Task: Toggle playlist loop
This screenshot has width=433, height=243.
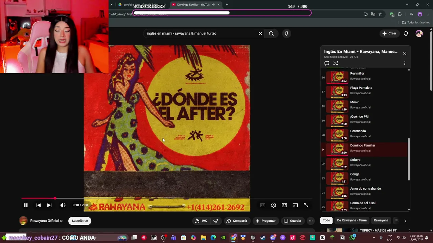Action: (x=326, y=63)
